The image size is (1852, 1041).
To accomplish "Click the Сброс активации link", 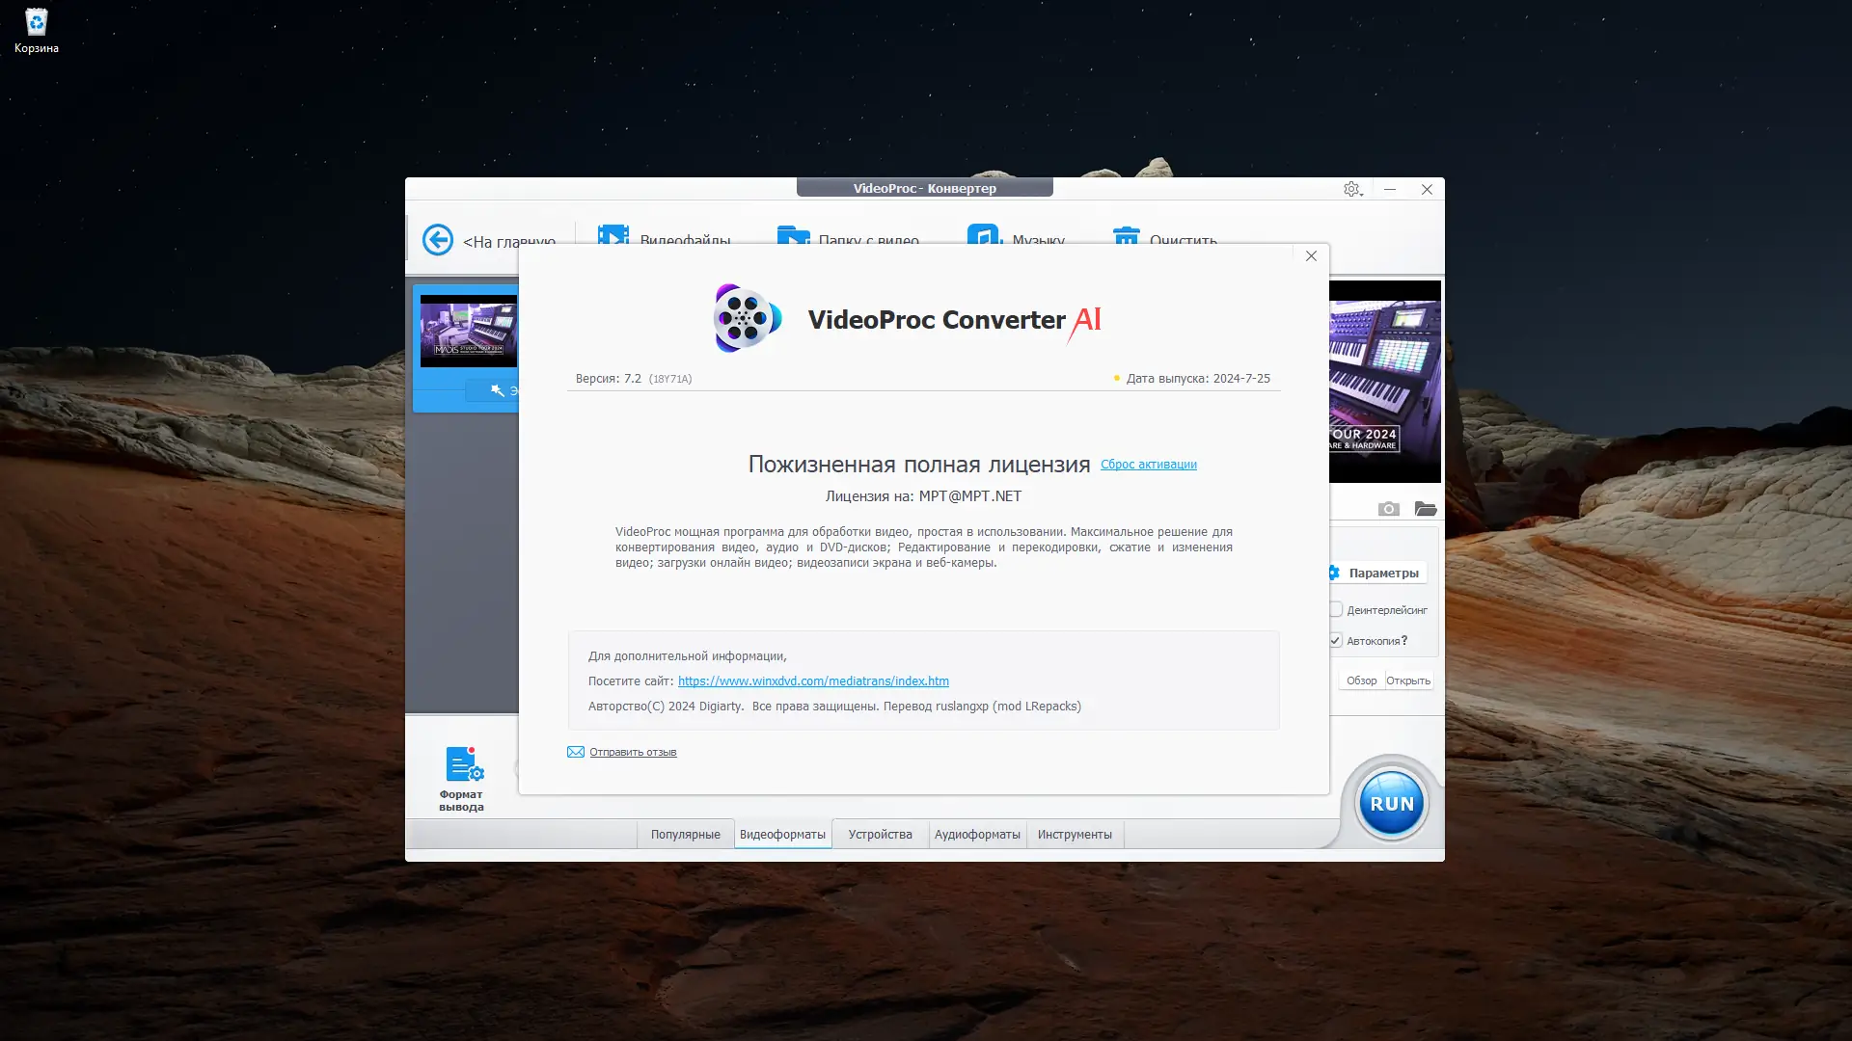I will (x=1148, y=465).
